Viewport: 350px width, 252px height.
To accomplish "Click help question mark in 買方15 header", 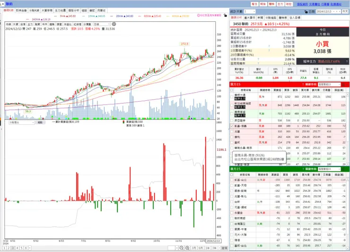I will coord(303,84).
